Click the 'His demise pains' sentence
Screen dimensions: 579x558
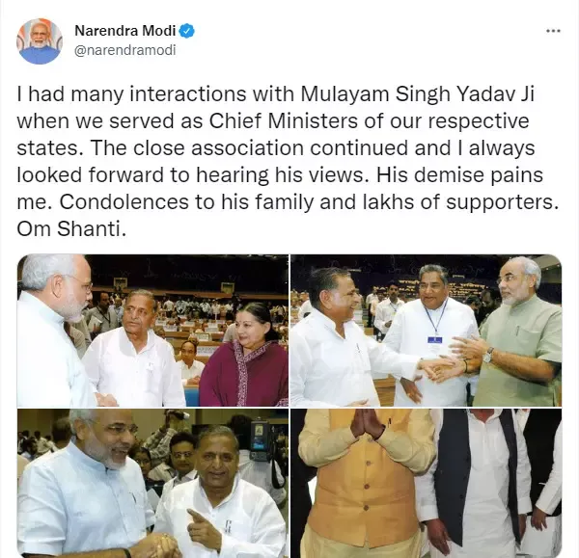coord(459,174)
